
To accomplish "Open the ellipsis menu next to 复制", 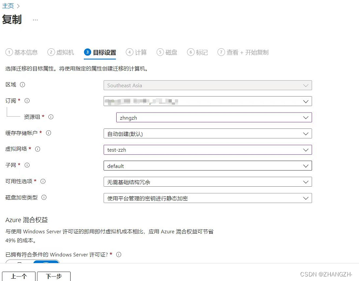I will 35,20.
